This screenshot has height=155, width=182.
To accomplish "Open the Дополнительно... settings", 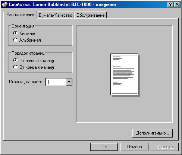I will (x=153, y=133).
